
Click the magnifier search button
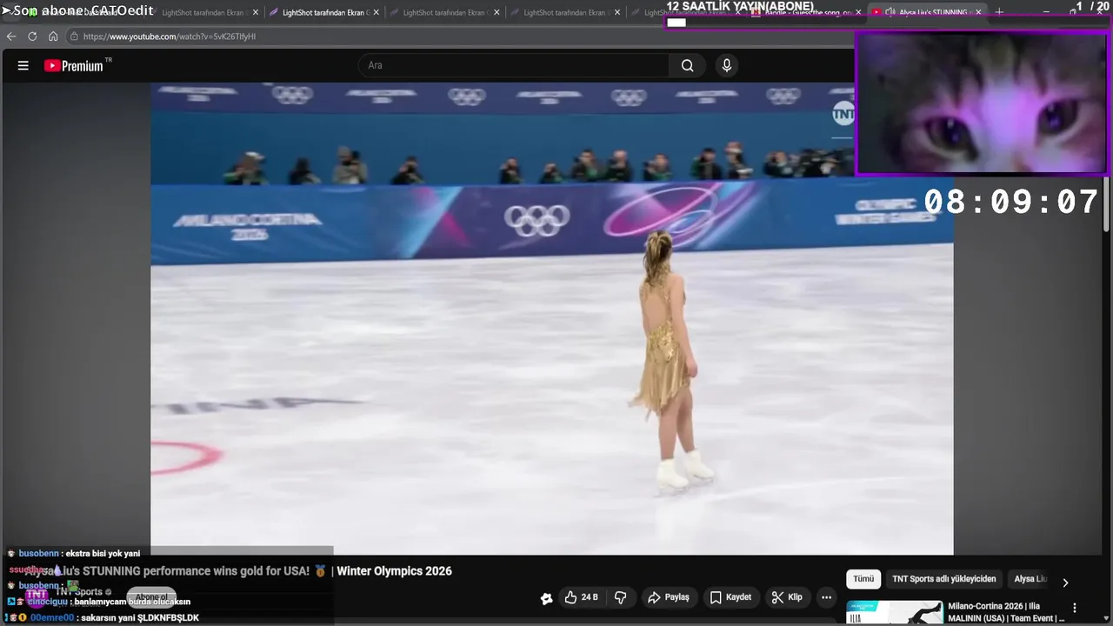pyautogui.click(x=688, y=65)
